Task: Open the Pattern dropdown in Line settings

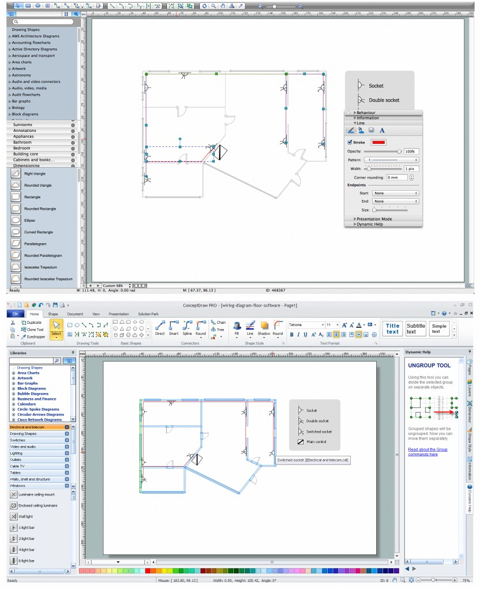Action: tap(393, 160)
